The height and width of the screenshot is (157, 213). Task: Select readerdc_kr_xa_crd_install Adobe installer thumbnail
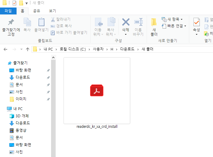[x=97, y=91]
